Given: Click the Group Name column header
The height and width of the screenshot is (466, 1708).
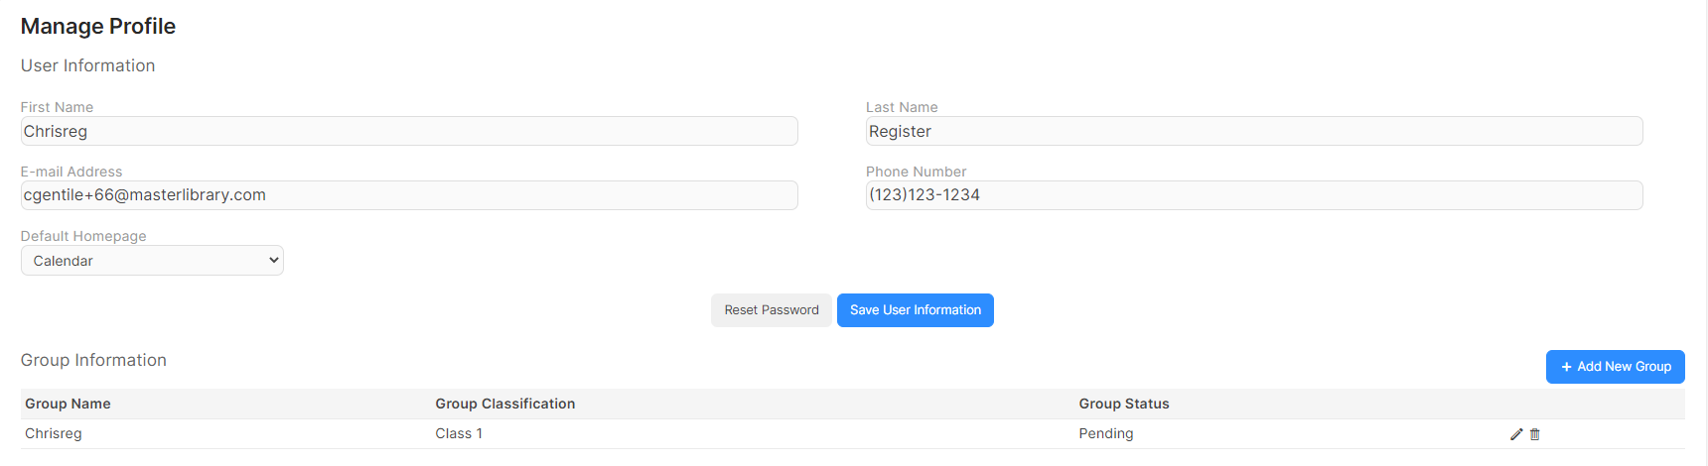Looking at the screenshot, I should click(68, 404).
